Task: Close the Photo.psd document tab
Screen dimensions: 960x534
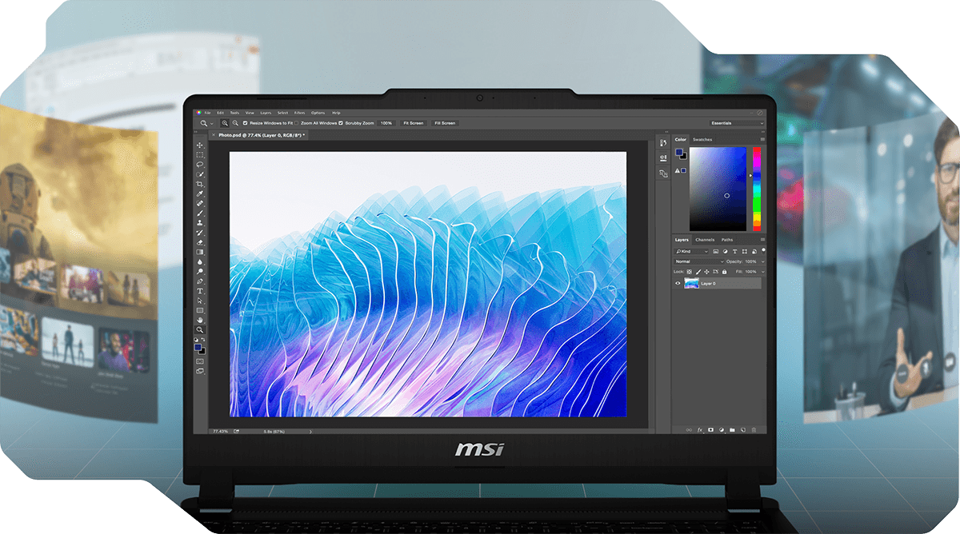Action: click(x=214, y=135)
